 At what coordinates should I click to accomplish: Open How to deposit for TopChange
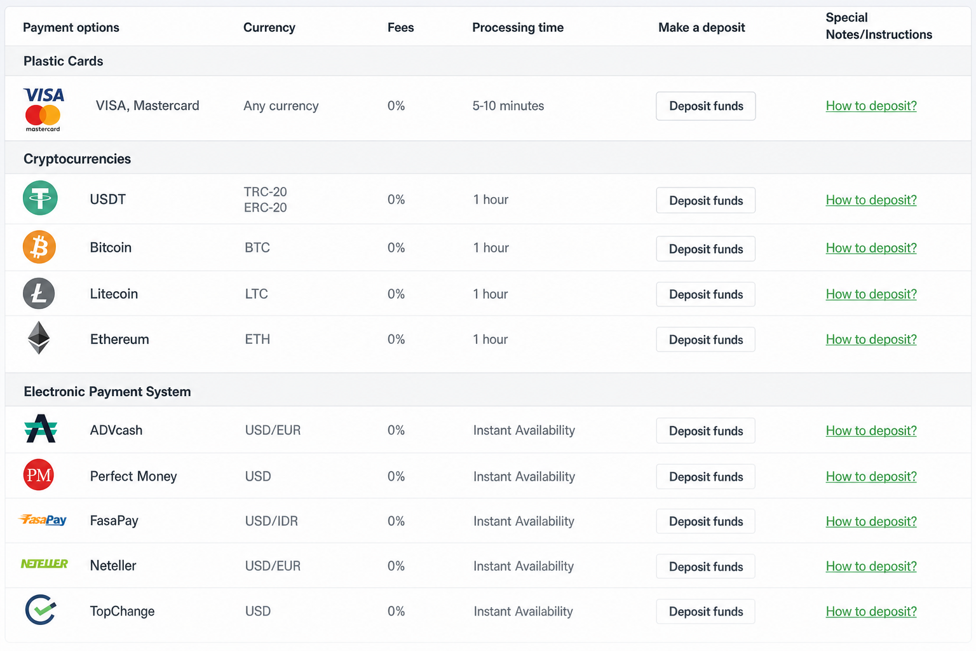[871, 612]
